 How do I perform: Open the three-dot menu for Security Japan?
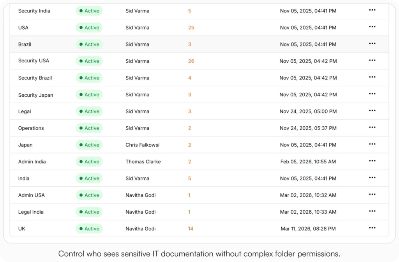[x=372, y=94]
